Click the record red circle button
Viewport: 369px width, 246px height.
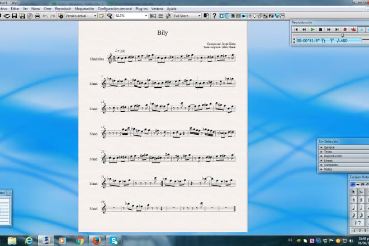(x=345, y=30)
